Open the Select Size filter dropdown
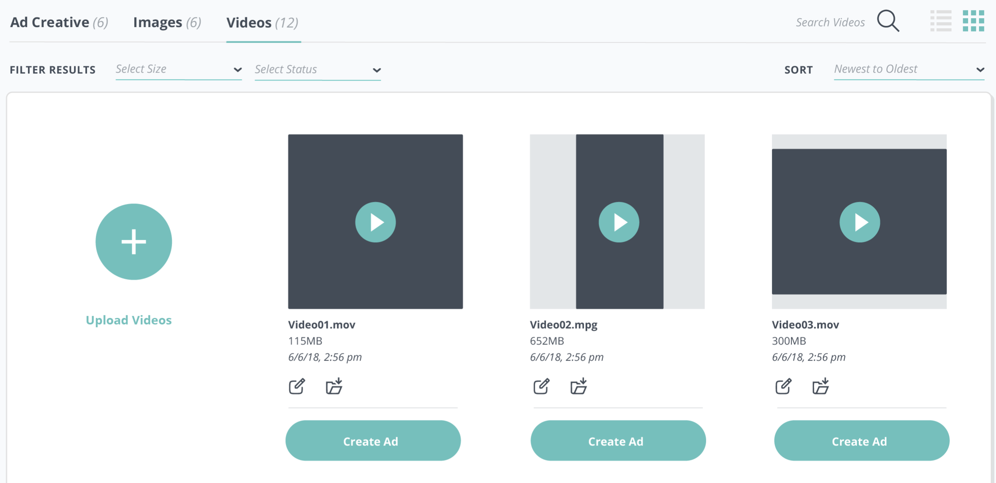Viewport: 996px width, 483px height. 178,69
